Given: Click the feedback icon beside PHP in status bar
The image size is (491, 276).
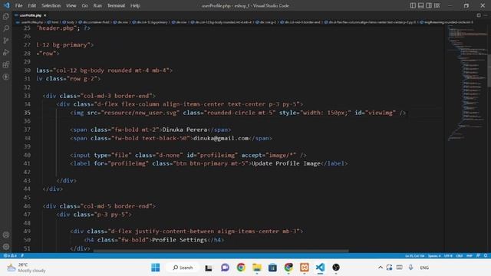Looking at the screenshot, I should (x=478, y=255).
